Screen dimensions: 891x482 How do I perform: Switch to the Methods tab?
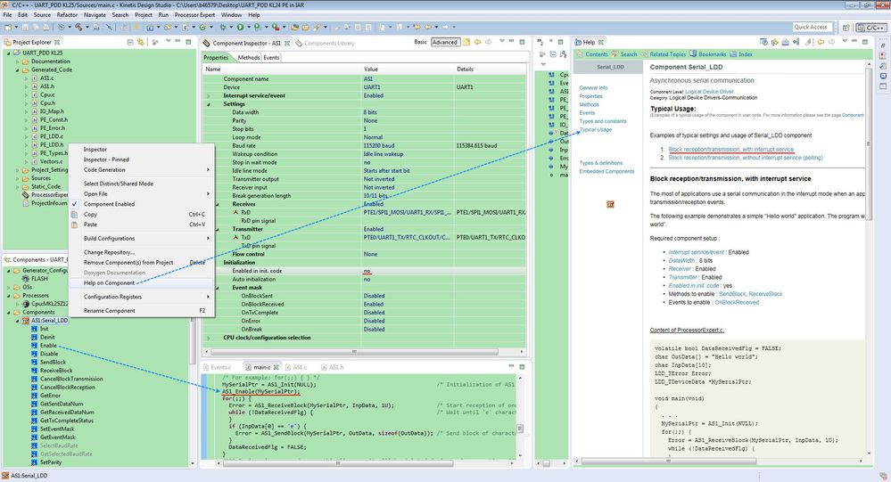coord(248,57)
